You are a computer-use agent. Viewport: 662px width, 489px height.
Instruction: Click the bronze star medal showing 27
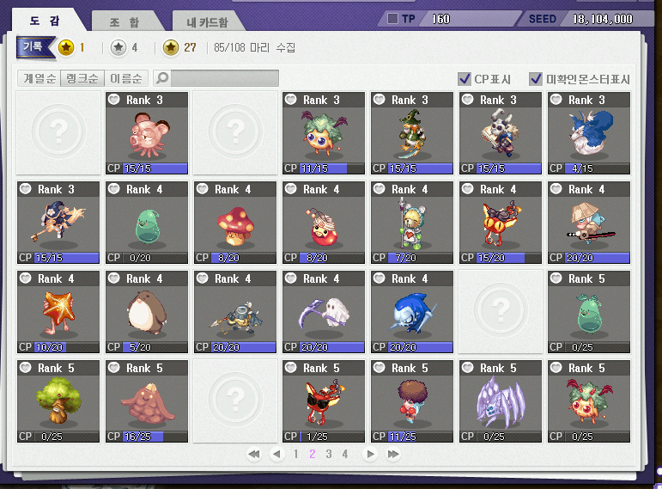click(x=171, y=47)
